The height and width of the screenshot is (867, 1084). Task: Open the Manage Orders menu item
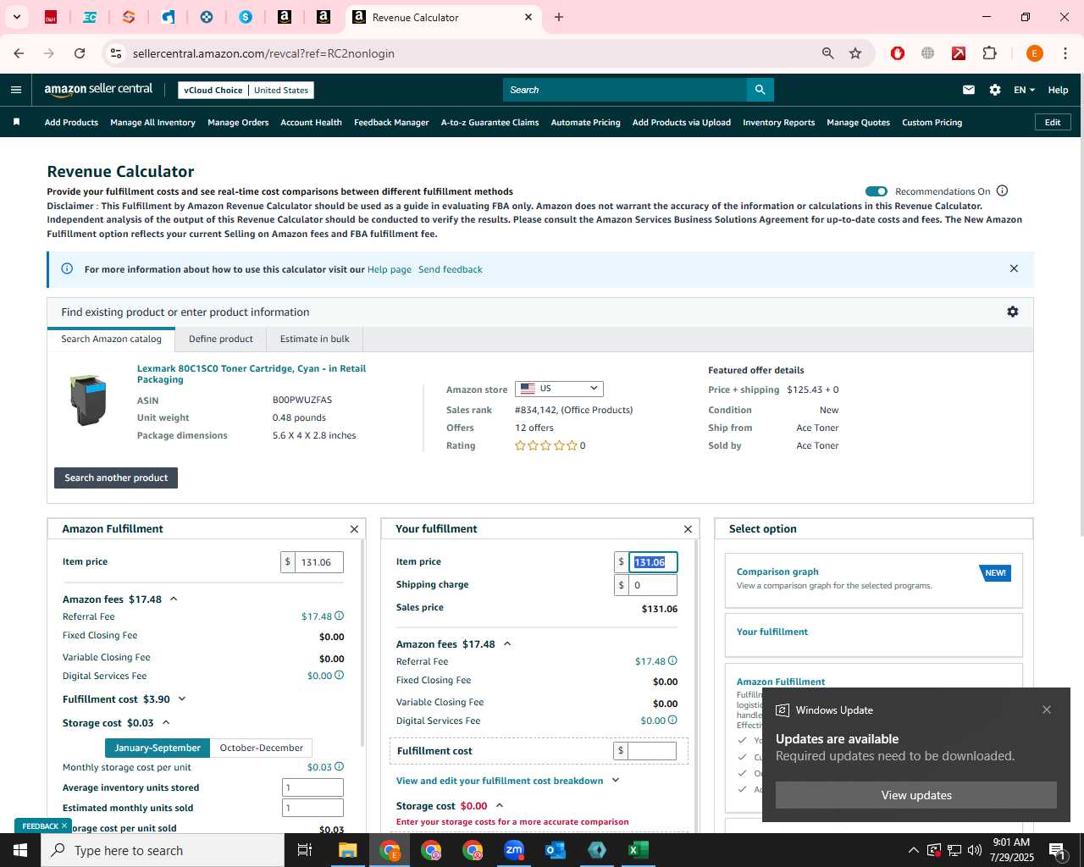[238, 122]
